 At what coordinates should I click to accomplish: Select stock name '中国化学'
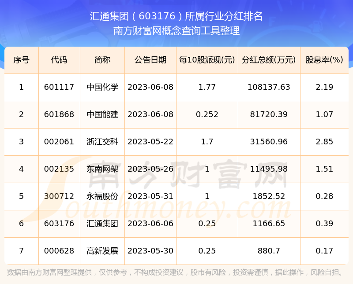click(x=102, y=87)
